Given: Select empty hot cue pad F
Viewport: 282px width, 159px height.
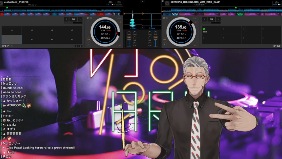Looking at the screenshot, I should pos(232,39).
